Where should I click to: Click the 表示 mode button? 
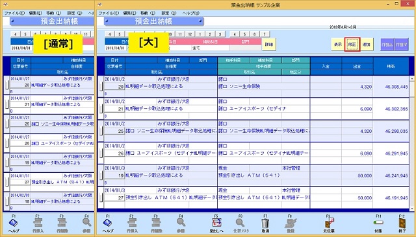pyautogui.click(x=338, y=45)
